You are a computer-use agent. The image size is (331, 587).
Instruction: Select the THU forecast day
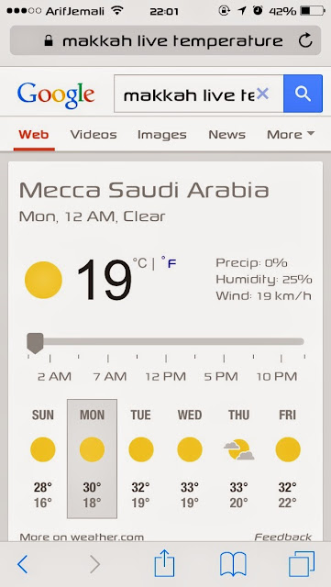[239, 459]
